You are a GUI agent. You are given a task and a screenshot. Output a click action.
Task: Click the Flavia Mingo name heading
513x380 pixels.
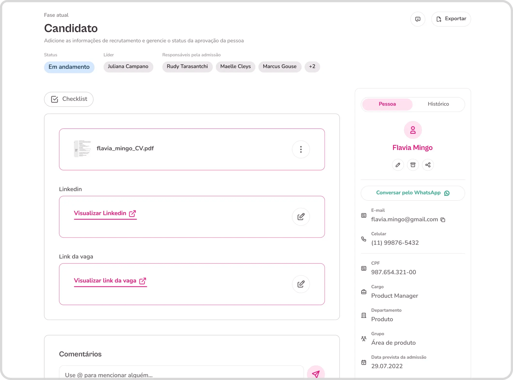[x=412, y=148]
